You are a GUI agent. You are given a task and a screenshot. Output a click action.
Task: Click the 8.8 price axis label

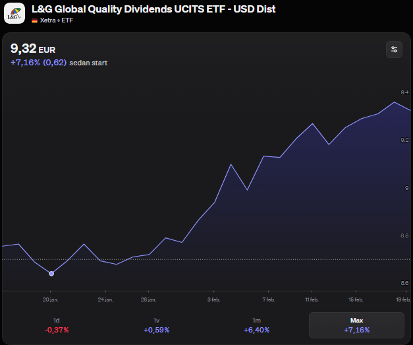(x=404, y=235)
